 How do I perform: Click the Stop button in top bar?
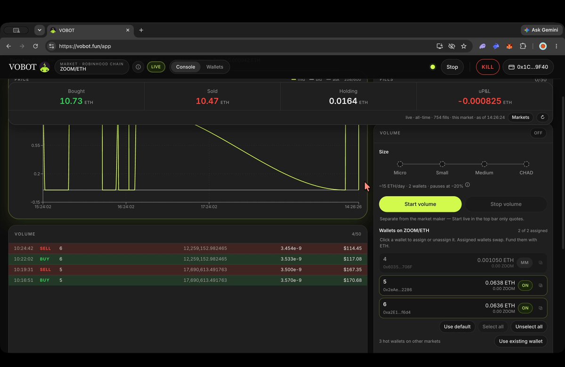click(452, 67)
